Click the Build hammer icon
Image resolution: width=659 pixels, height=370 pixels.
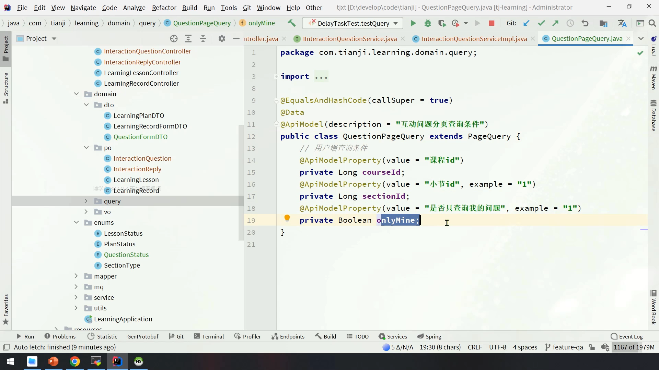[291, 23]
